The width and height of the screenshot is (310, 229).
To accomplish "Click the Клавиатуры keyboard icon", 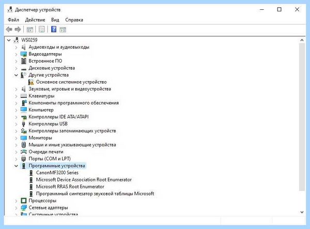I will (24, 96).
